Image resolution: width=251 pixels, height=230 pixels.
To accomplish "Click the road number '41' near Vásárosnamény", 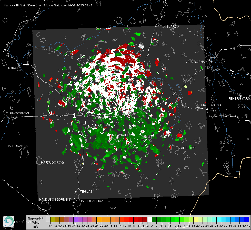I will click(x=195, y=75).
